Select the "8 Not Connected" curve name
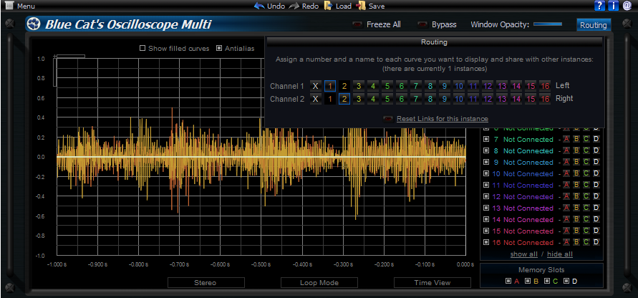The height and width of the screenshot is (298, 638). point(523,150)
